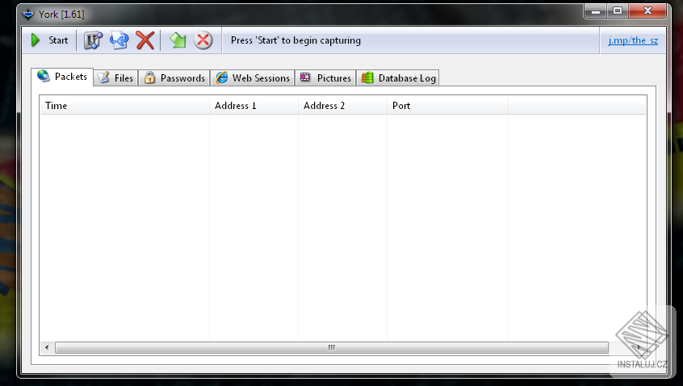Image resolution: width=683 pixels, height=386 pixels.
Task: Sort by the Address 2 column header
Action: [x=343, y=106]
